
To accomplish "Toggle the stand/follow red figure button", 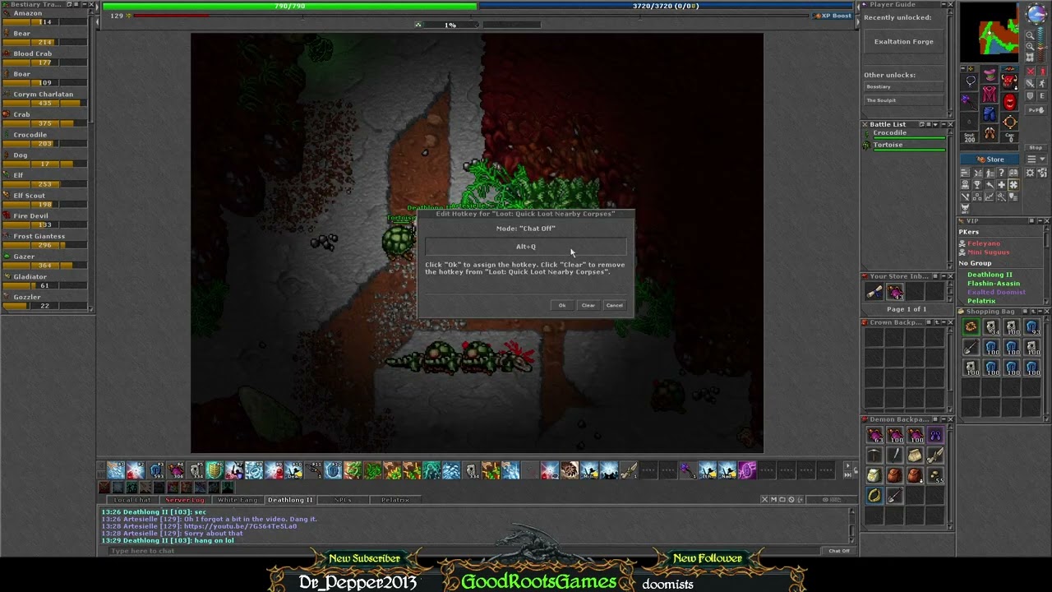I will tap(1042, 72).
